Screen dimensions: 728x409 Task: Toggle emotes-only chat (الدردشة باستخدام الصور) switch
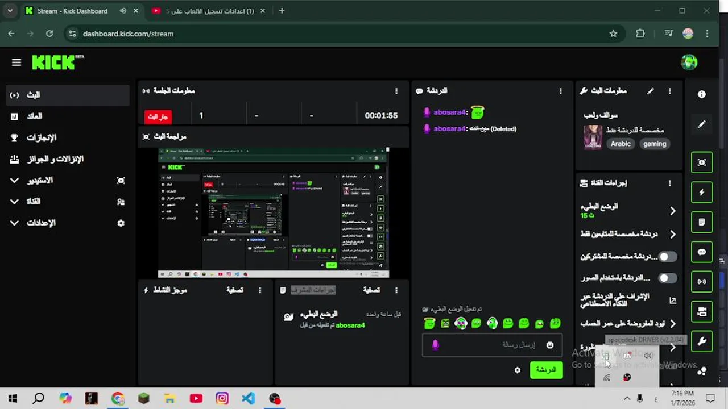(668, 278)
